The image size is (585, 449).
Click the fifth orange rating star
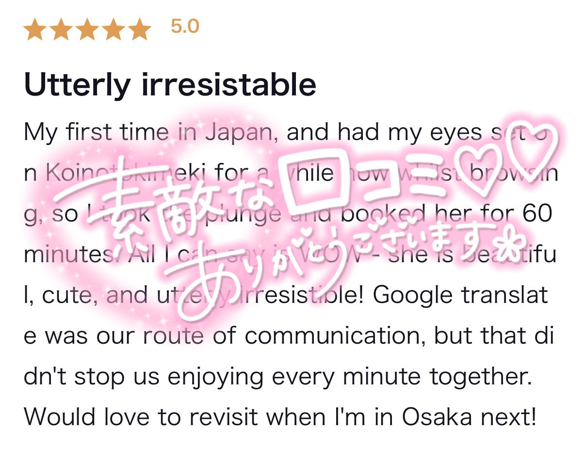(140, 30)
